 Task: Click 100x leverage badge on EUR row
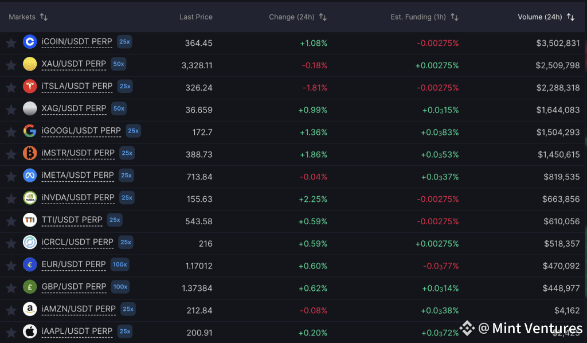coord(120,264)
